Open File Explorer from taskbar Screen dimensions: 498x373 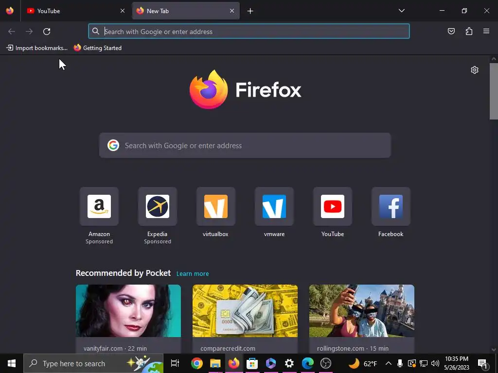(215, 363)
